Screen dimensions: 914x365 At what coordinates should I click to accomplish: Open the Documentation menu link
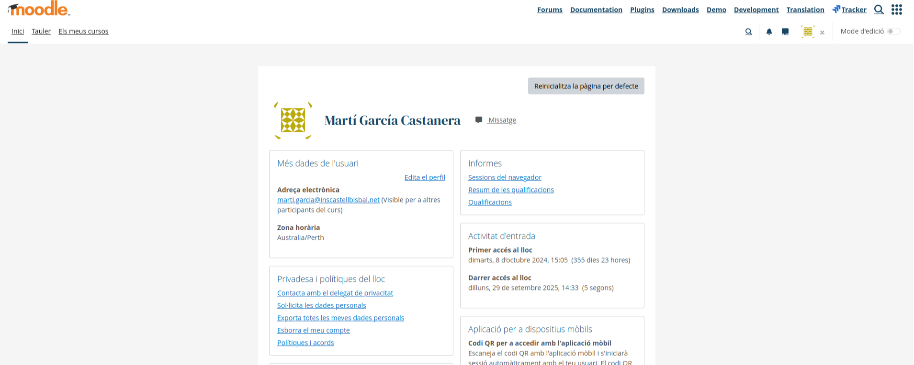coord(596,10)
